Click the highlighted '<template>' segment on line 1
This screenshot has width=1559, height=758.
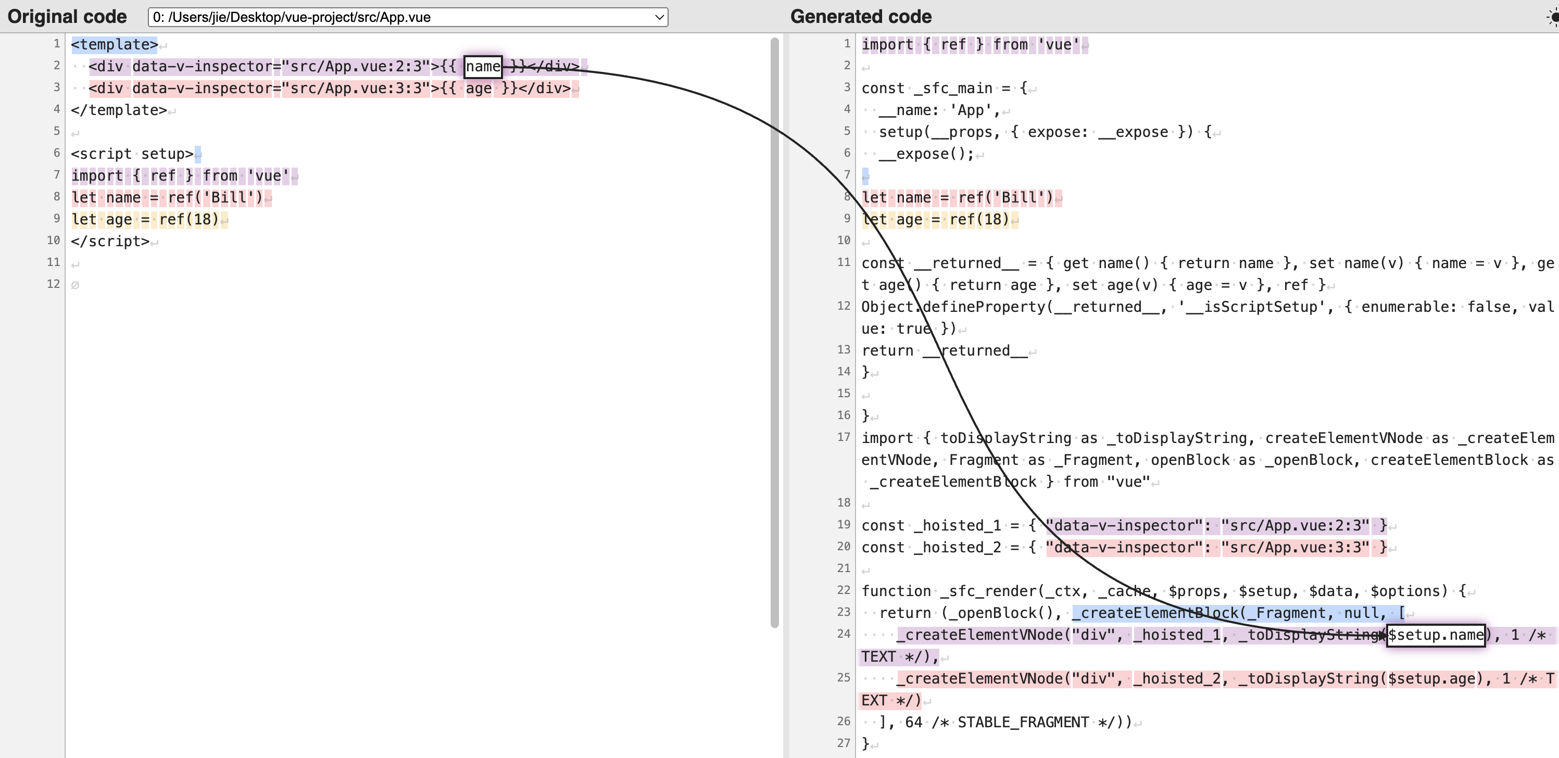115,45
